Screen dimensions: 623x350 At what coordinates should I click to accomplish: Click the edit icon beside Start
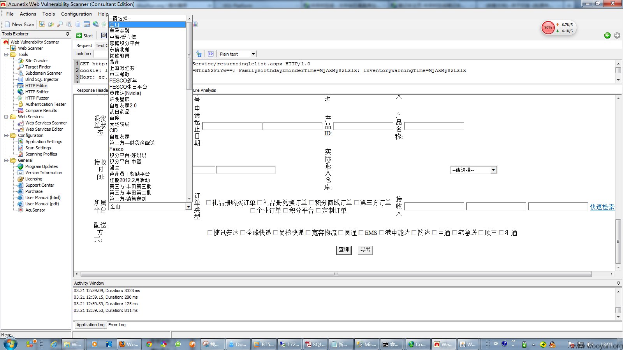point(104,35)
